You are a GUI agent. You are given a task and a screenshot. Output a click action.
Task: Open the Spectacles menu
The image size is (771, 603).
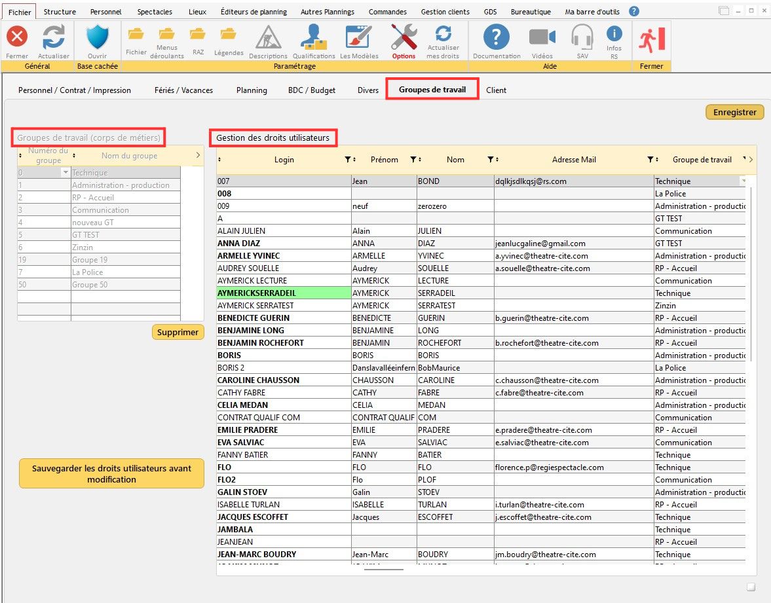[x=155, y=12]
